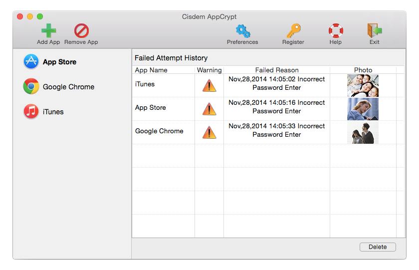Open the Google Chrome failed attempt photo
The height and width of the screenshot is (270, 419).
pos(363,133)
